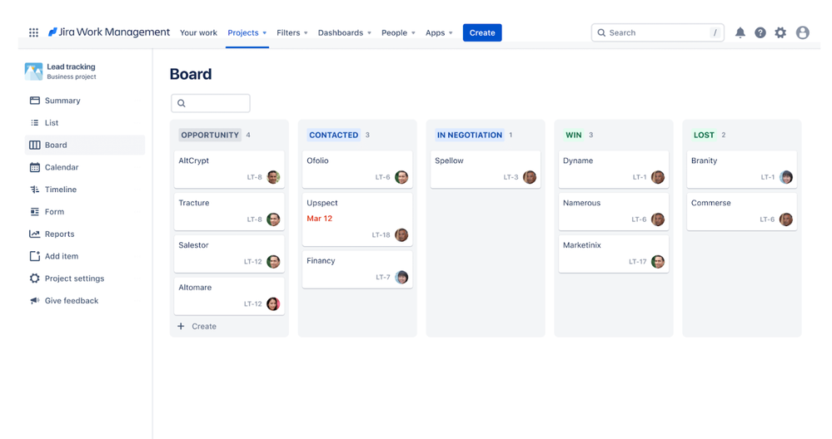Click the LT-7 issue key
Image resolution: width=832 pixels, height=439 pixels.
(382, 277)
